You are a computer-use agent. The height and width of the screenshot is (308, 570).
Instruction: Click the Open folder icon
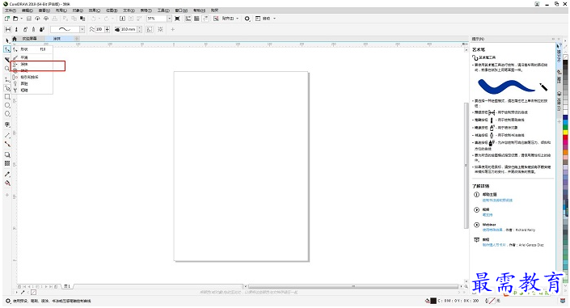point(15,18)
